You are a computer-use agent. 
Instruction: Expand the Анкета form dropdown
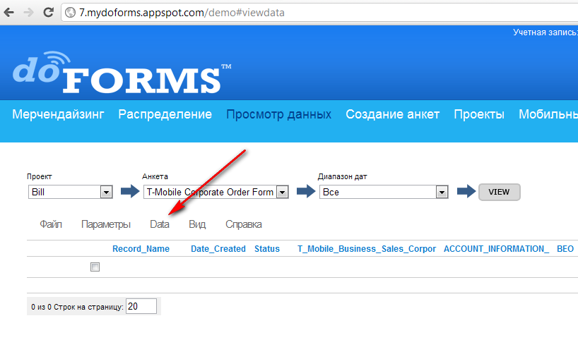216,192
